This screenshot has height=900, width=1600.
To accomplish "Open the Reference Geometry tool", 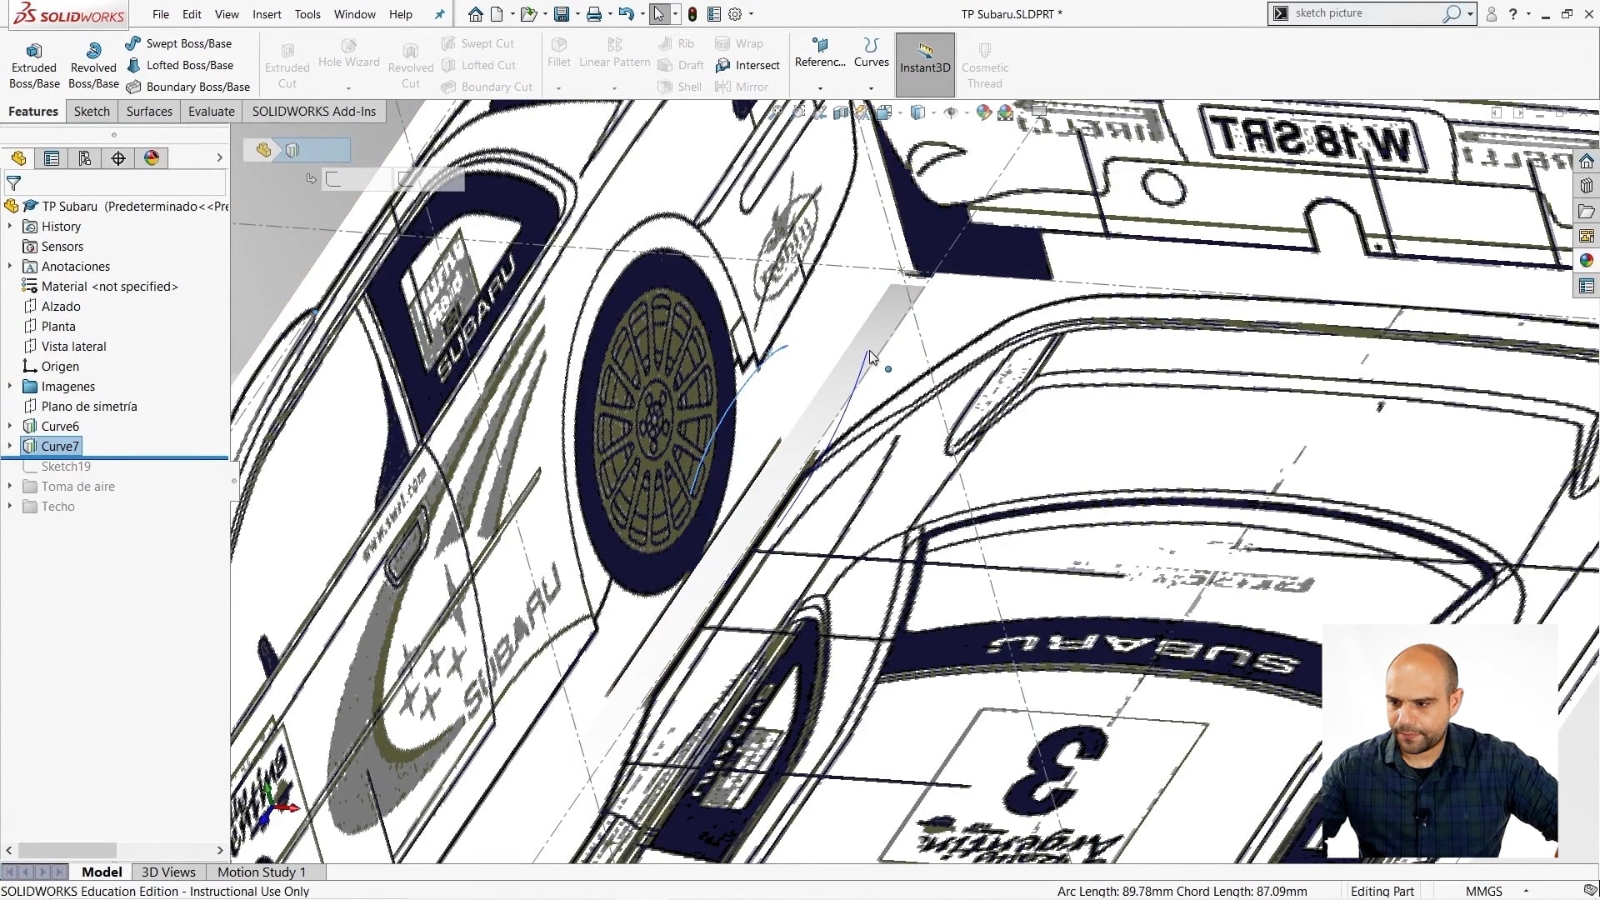I will click(820, 53).
